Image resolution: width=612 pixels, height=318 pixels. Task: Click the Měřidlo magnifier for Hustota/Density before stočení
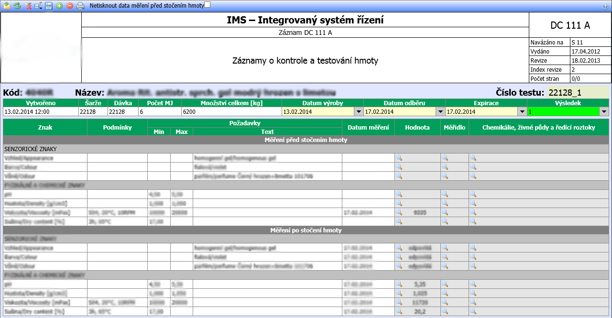(445, 203)
